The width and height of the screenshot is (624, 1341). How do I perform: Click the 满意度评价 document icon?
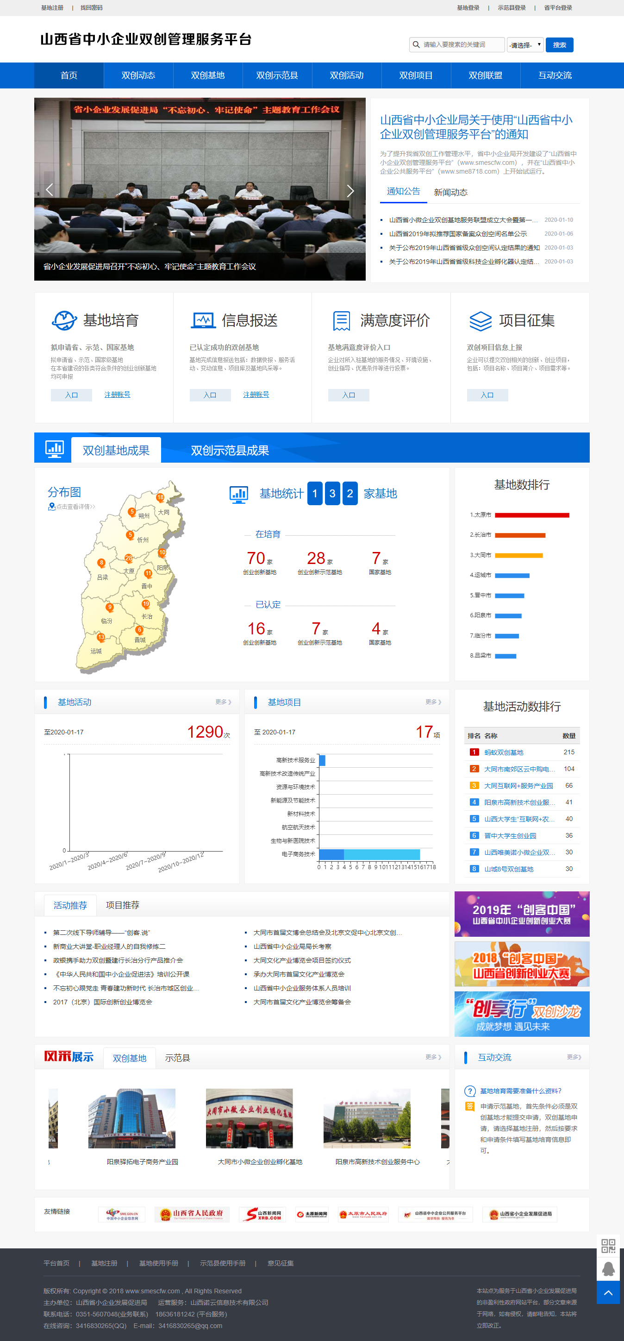point(342,321)
